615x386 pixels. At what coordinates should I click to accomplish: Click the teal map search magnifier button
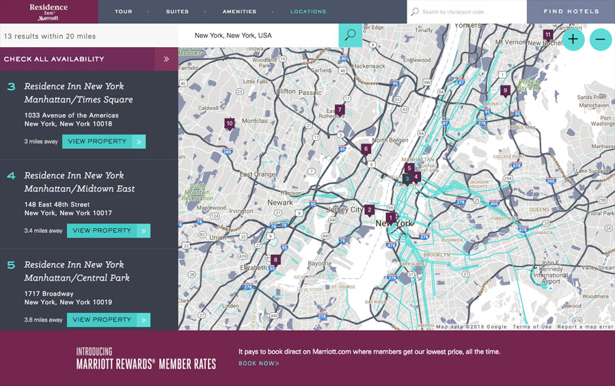350,36
